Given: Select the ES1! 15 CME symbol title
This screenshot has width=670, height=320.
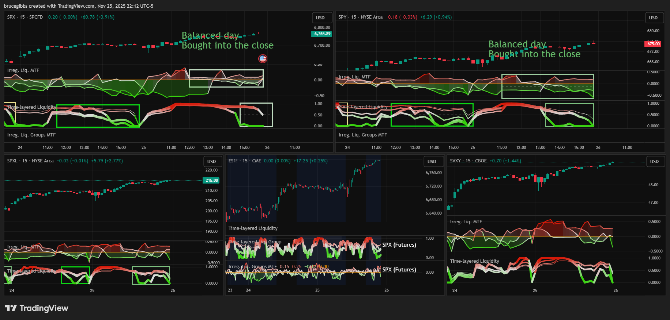Looking at the screenshot, I should [245, 161].
